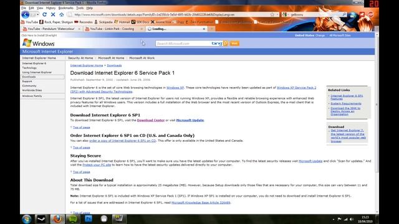Viewport: 399px width, 224px height.
Task: Open the Protect your PC site link
Action: (x=97, y=164)
